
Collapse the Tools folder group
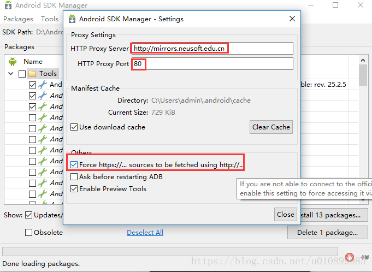click(11, 74)
